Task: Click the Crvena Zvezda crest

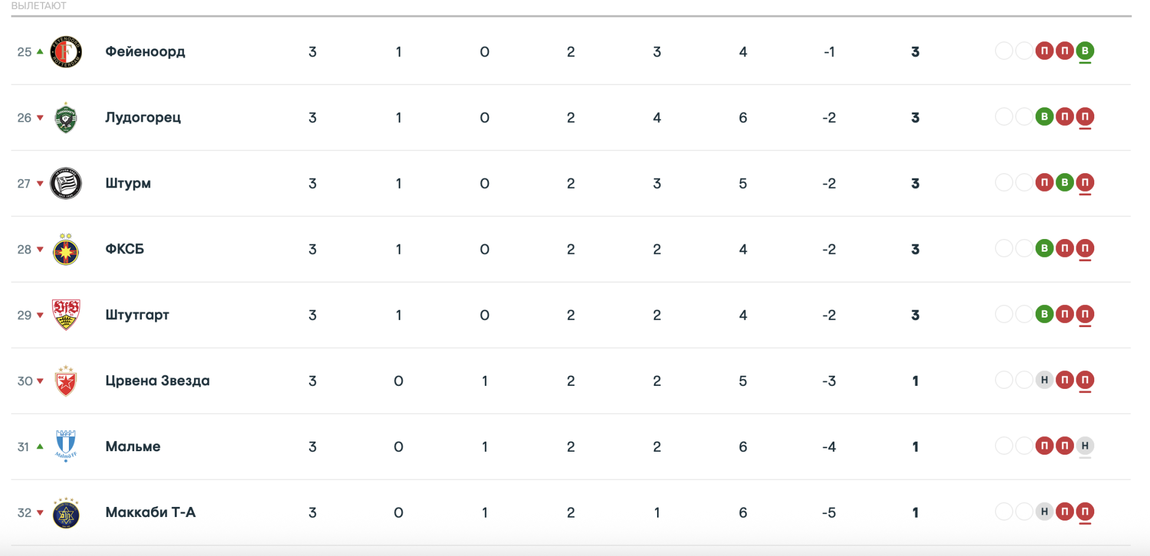Action: [x=66, y=381]
